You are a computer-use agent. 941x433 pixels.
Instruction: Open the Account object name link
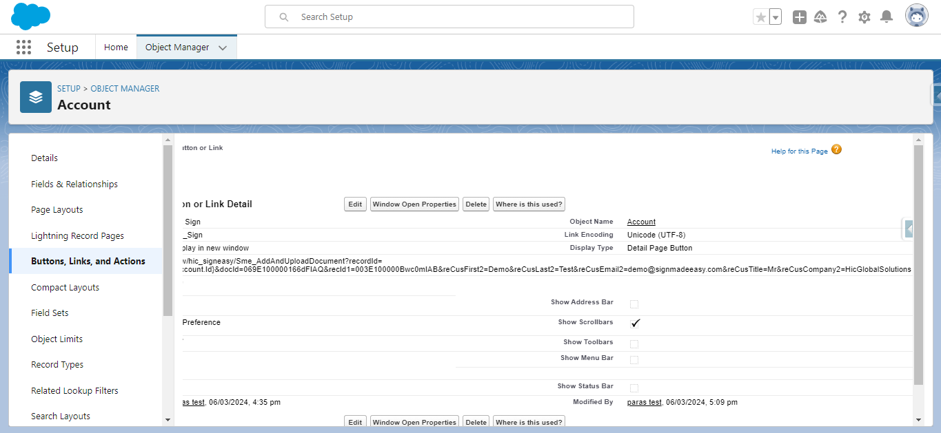pos(641,222)
